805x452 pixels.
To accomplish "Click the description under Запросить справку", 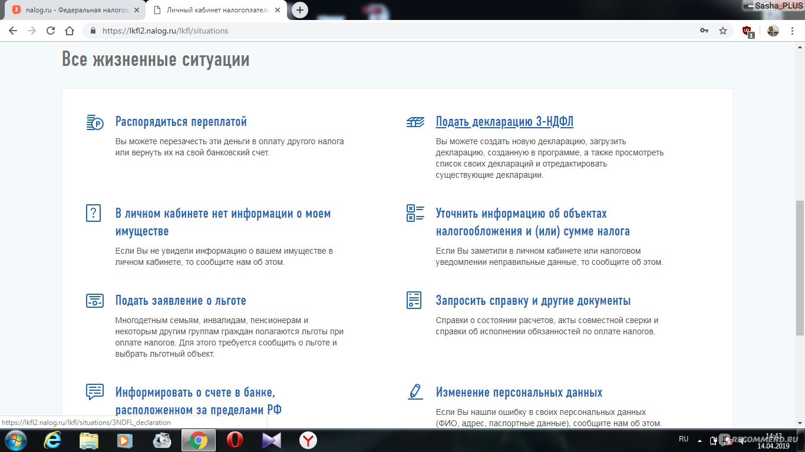I will point(547,326).
